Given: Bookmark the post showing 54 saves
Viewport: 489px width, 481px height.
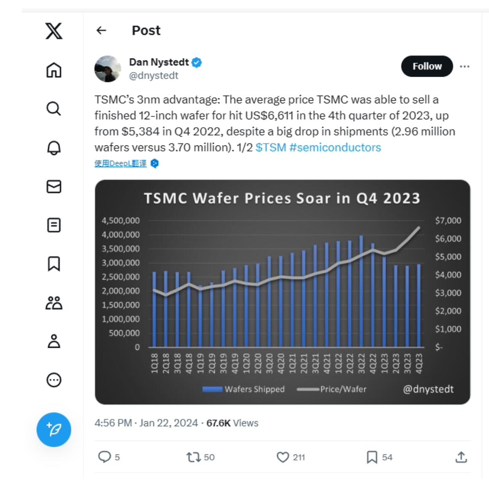Looking at the screenshot, I should click(372, 457).
